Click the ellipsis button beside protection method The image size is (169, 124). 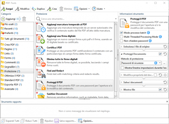coord(164,63)
